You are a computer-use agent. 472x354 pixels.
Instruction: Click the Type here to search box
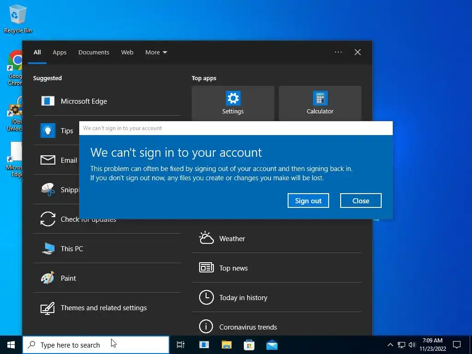click(x=96, y=345)
